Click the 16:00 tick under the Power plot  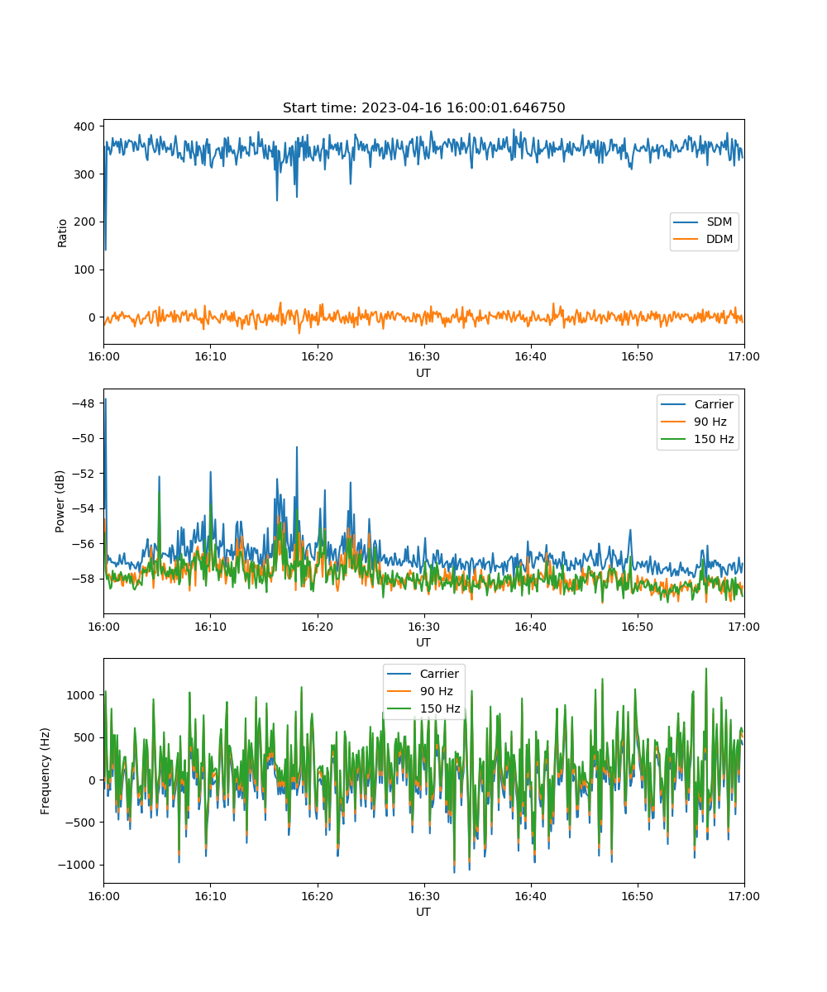[x=103, y=627]
